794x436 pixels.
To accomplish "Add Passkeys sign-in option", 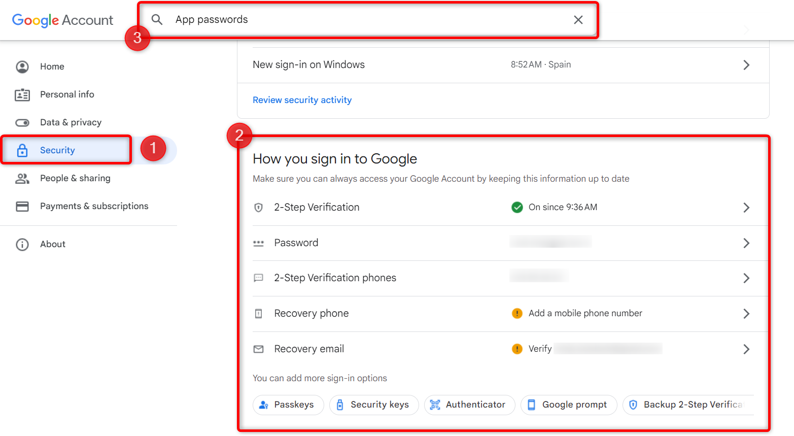I will [288, 405].
